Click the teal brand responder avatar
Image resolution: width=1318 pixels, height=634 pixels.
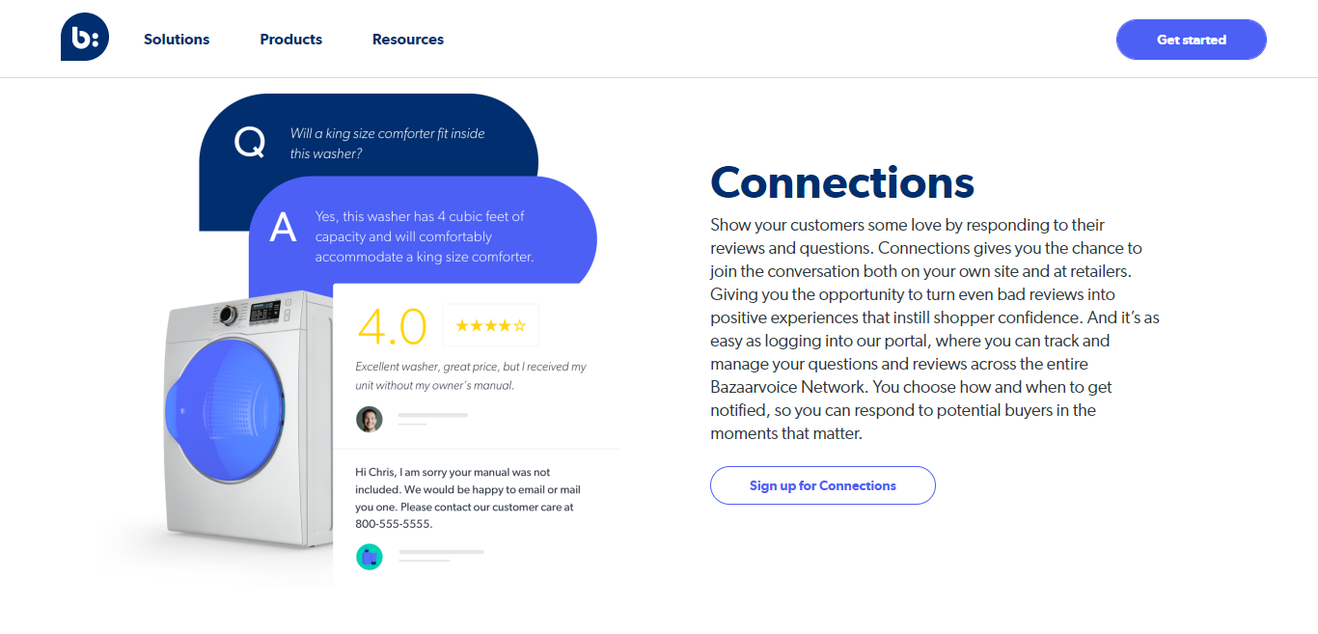(369, 557)
